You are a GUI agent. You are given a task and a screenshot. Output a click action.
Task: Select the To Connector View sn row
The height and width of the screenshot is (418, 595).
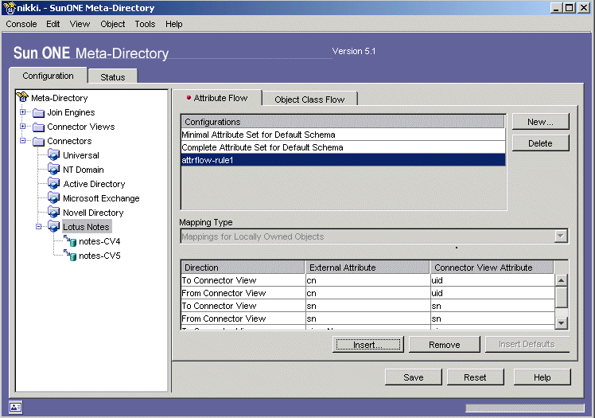point(367,306)
